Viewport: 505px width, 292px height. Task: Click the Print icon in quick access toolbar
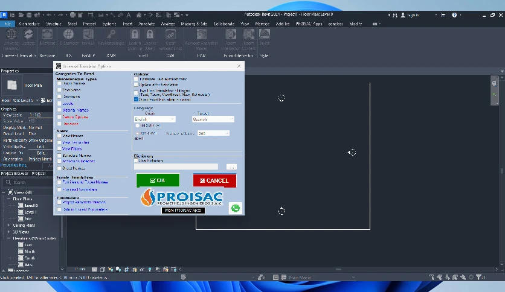tap(72, 15)
